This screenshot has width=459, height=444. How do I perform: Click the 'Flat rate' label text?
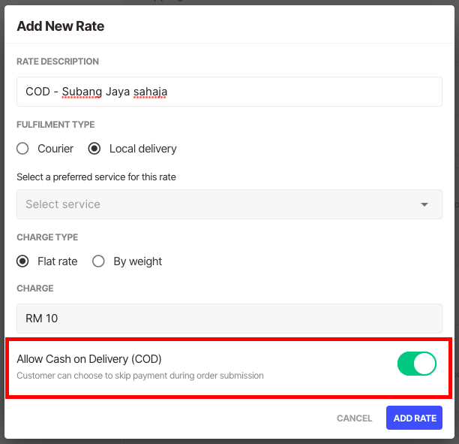pos(58,261)
